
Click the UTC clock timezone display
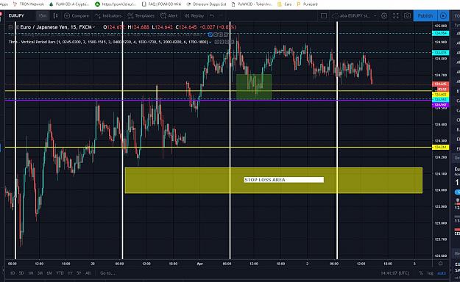click(395, 273)
